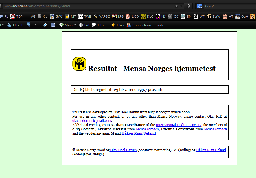Open the LICD bookmark

pyautogui.click(x=132, y=16)
